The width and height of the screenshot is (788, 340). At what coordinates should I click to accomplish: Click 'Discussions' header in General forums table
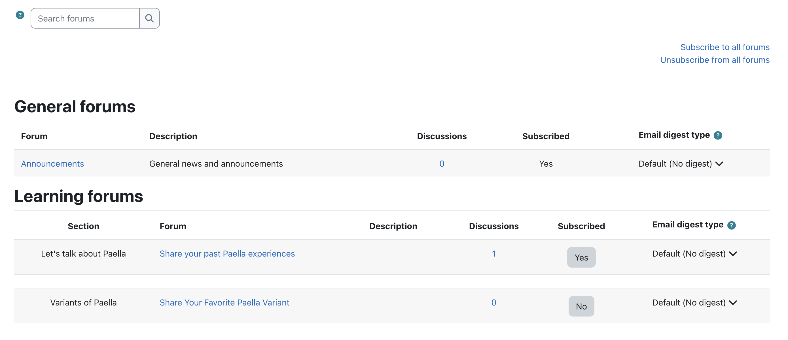[x=442, y=136]
